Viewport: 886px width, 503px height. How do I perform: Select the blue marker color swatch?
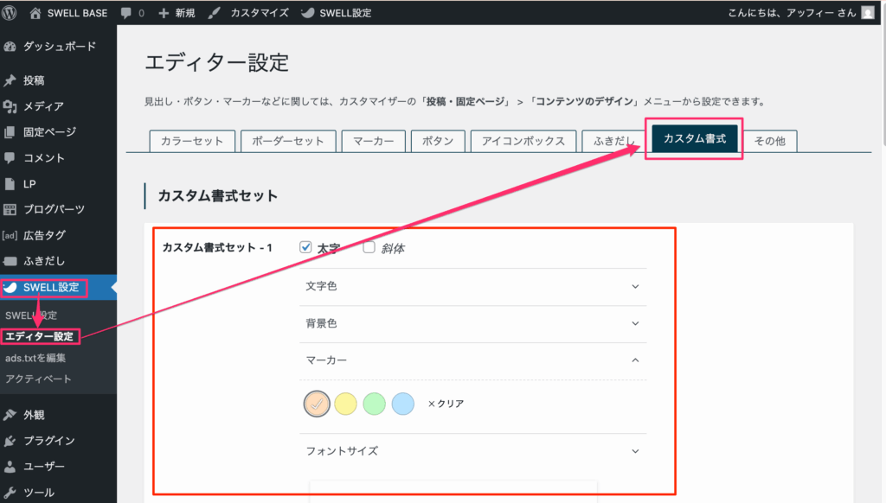click(x=402, y=404)
